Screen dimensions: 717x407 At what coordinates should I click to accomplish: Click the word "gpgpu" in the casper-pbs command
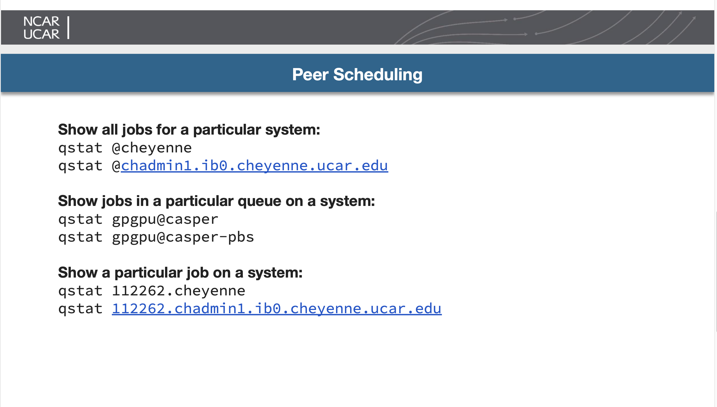pyautogui.click(x=134, y=237)
